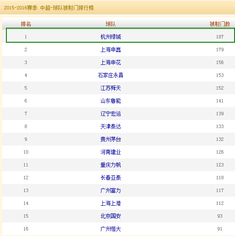This screenshot has width=235, height=236.
Task: Open the 重庆力帆 team link
Action: tap(110, 165)
